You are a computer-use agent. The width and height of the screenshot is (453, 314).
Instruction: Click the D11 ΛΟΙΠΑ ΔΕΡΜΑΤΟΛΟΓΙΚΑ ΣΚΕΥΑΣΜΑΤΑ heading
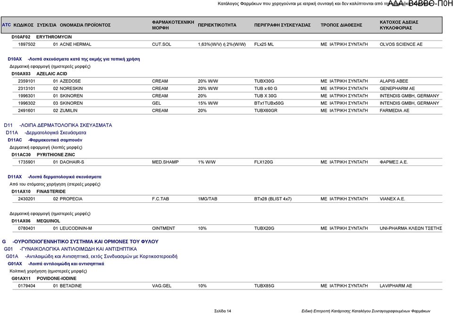click(58, 125)
